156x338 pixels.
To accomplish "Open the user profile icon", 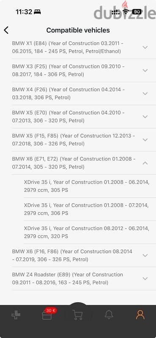I will tap(140, 315).
